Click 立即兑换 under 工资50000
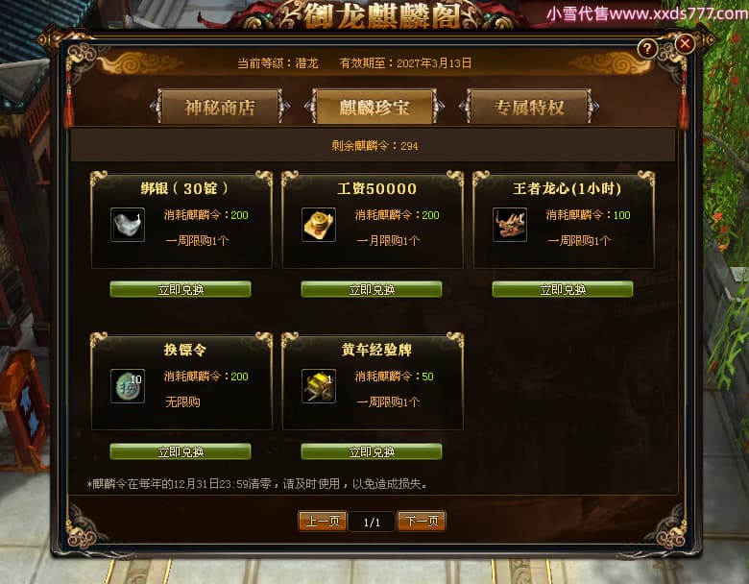Image resolution: width=749 pixels, height=584 pixels. [x=372, y=289]
